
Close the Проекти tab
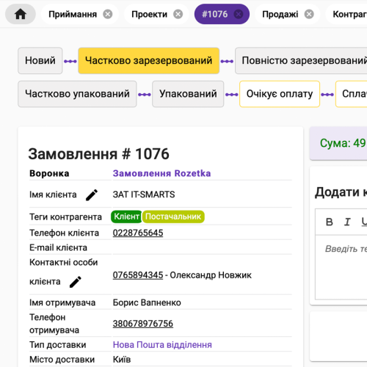click(x=178, y=14)
